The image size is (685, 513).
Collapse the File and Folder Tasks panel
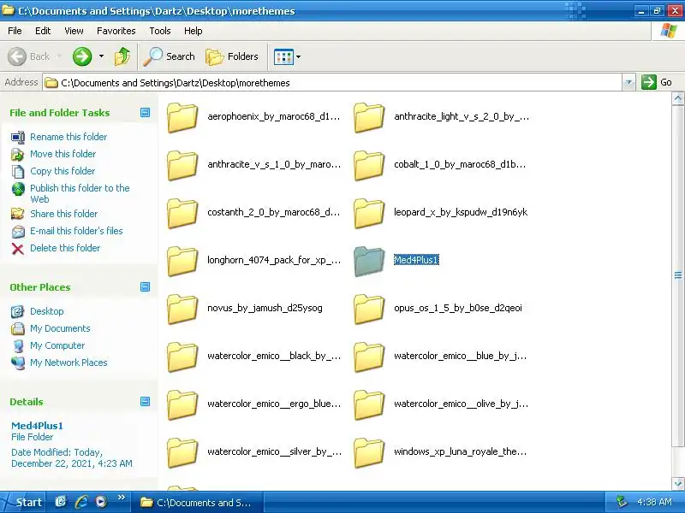point(145,113)
